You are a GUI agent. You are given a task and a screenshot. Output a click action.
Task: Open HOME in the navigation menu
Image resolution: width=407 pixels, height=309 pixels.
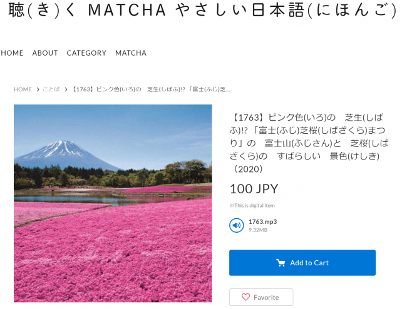(12, 53)
